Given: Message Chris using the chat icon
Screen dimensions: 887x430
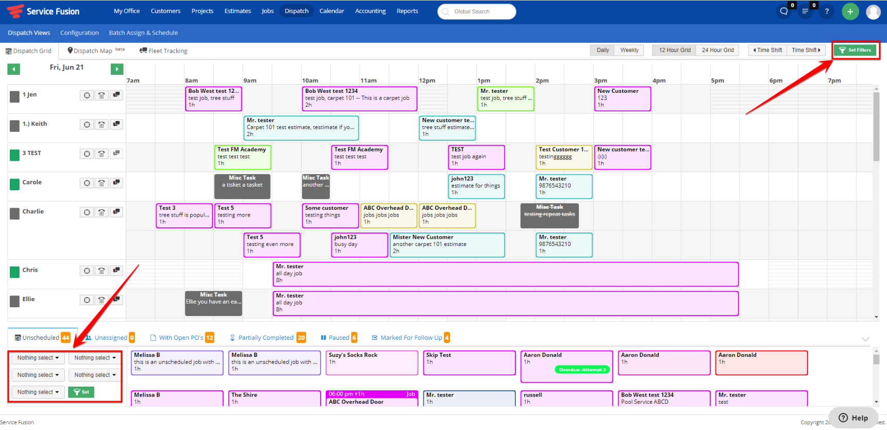Looking at the screenshot, I should click(x=116, y=271).
